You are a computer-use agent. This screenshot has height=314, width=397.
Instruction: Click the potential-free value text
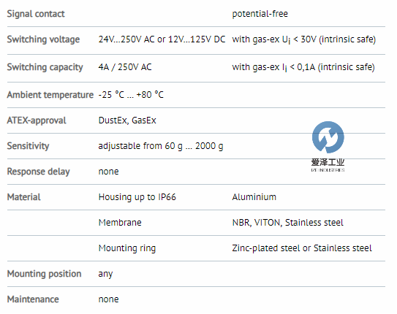coord(260,14)
